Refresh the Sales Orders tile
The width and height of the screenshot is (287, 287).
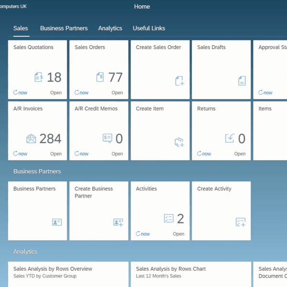click(81, 92)
